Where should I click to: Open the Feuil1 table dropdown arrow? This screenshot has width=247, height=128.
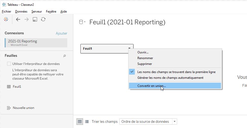click(x=129, y=48)
